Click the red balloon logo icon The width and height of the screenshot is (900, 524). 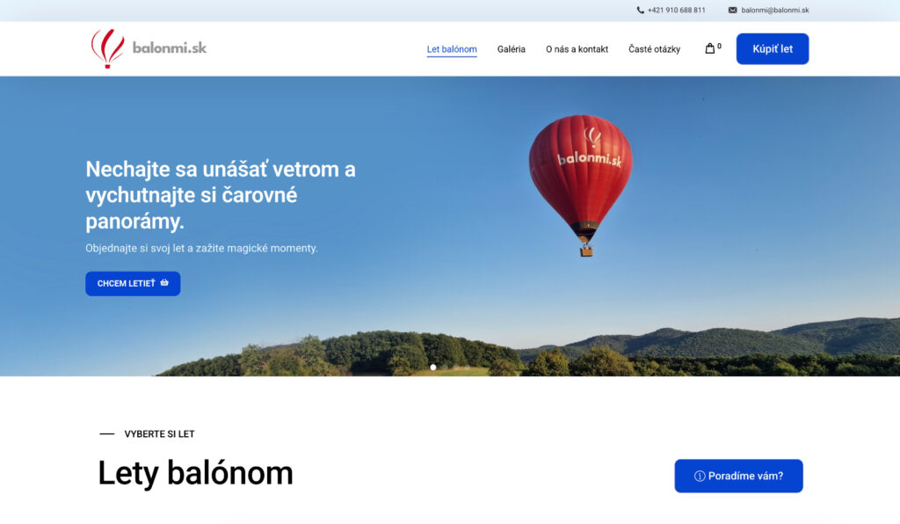107,48
